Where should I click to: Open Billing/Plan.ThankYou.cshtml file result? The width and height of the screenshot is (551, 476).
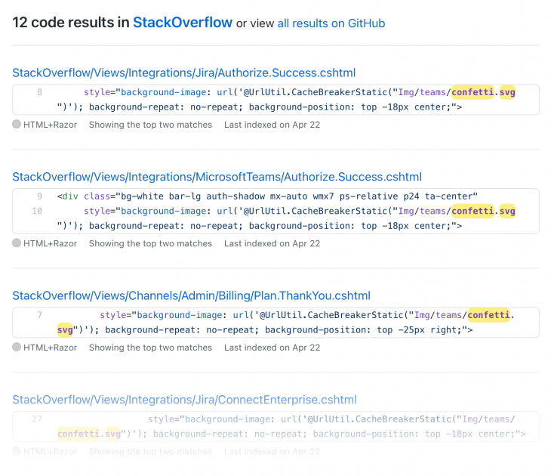(191, 296)
